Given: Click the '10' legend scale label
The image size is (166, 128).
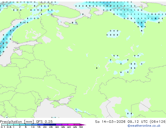Looking at the screenshot, I should [x=33, y=127].
